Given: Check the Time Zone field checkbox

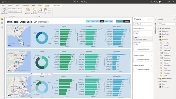Looking at the screenshot, I should [x=161, y=73].
